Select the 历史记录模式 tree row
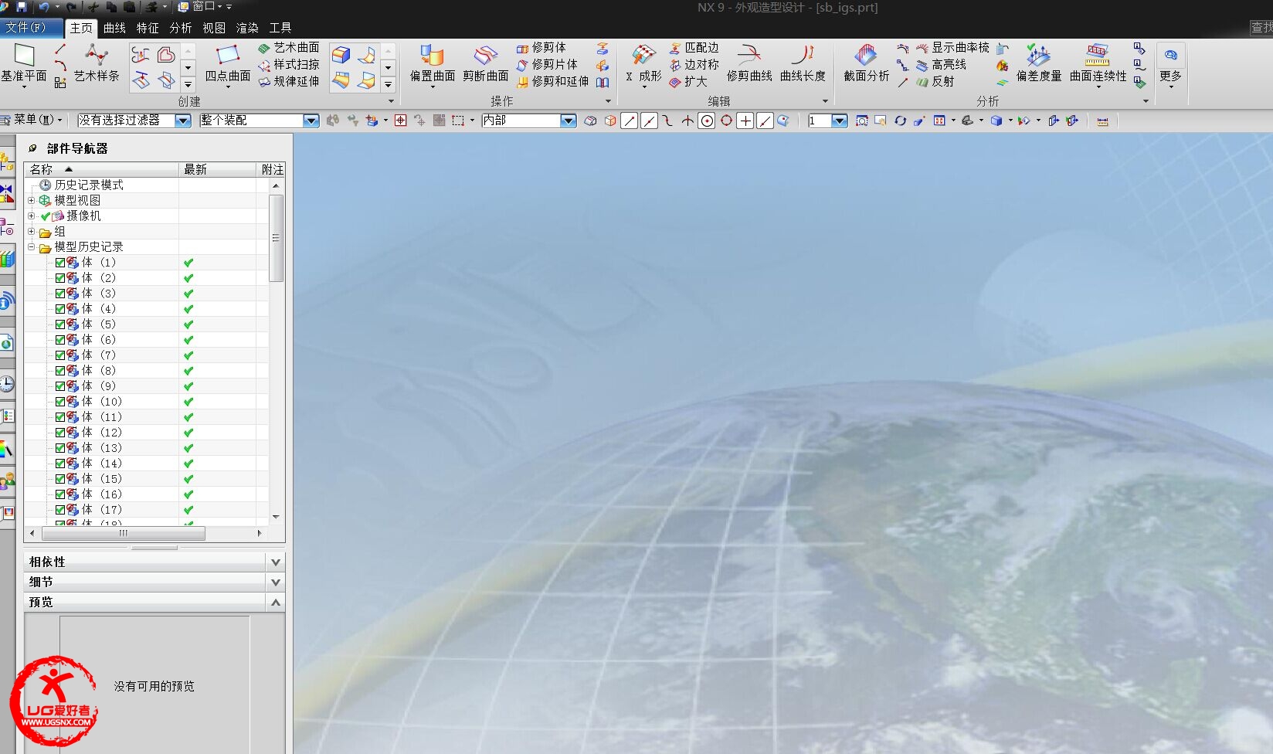This screenshot has height=754, width=1273. (89, 185)
